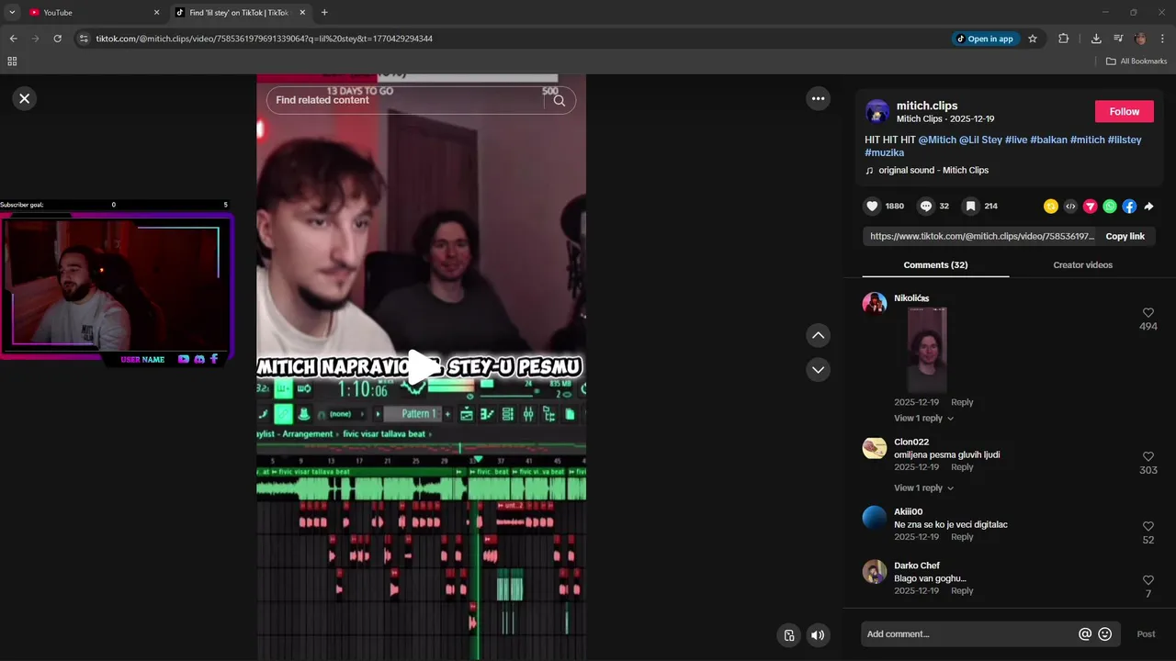Toggle the auto-scroll icon beside the volume button
This screenshot has height=661, width=1176.
click(788, 634)
